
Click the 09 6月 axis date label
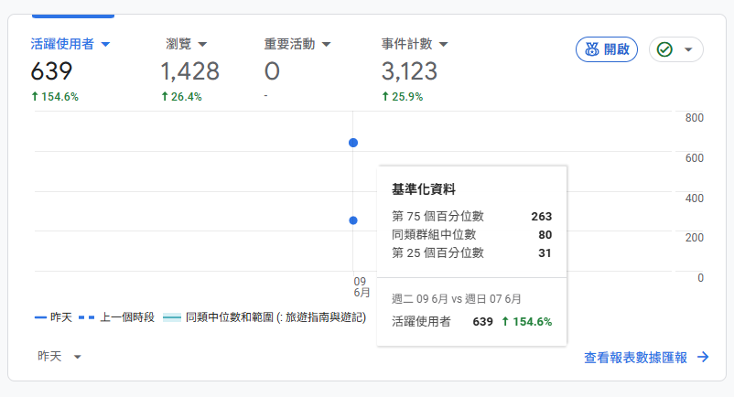click(x=362, y=286)
